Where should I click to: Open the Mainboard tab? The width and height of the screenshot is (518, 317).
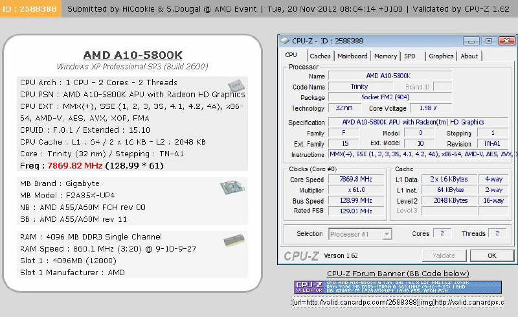coord(352,56)
